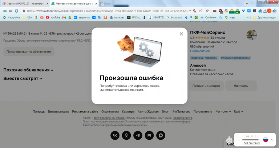279x148 pixels.
Task: Show more bookmarks with the chevron
Action: [247, 17]
